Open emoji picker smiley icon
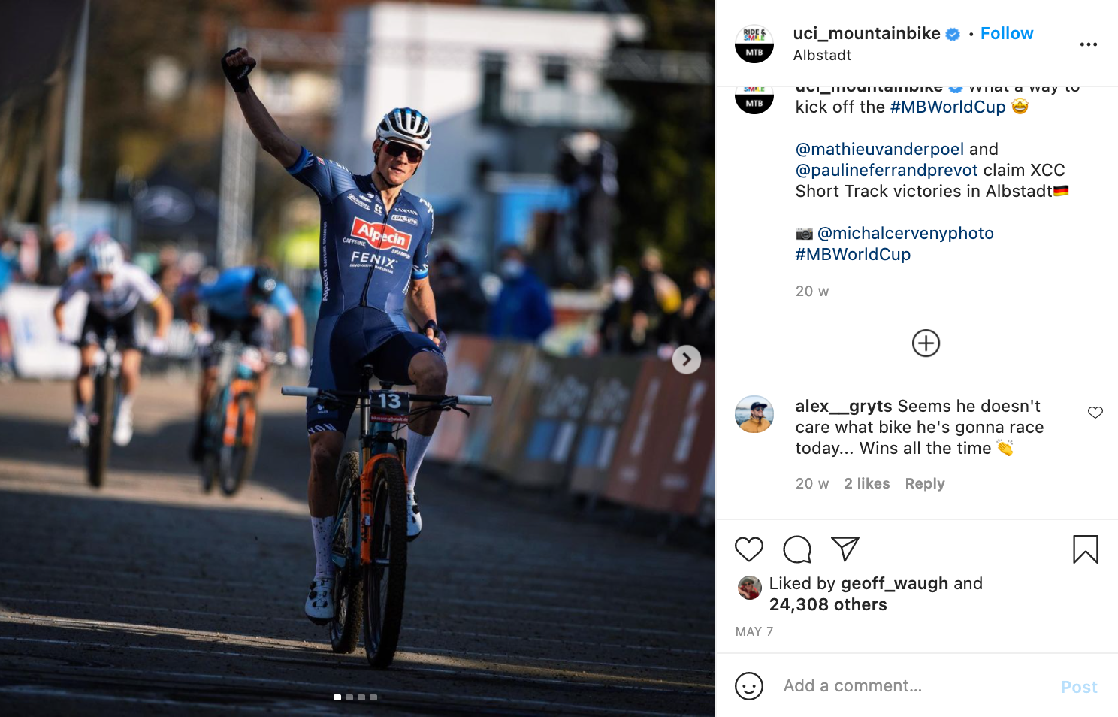 click(749, 685)
